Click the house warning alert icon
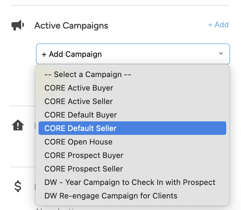 18,125
